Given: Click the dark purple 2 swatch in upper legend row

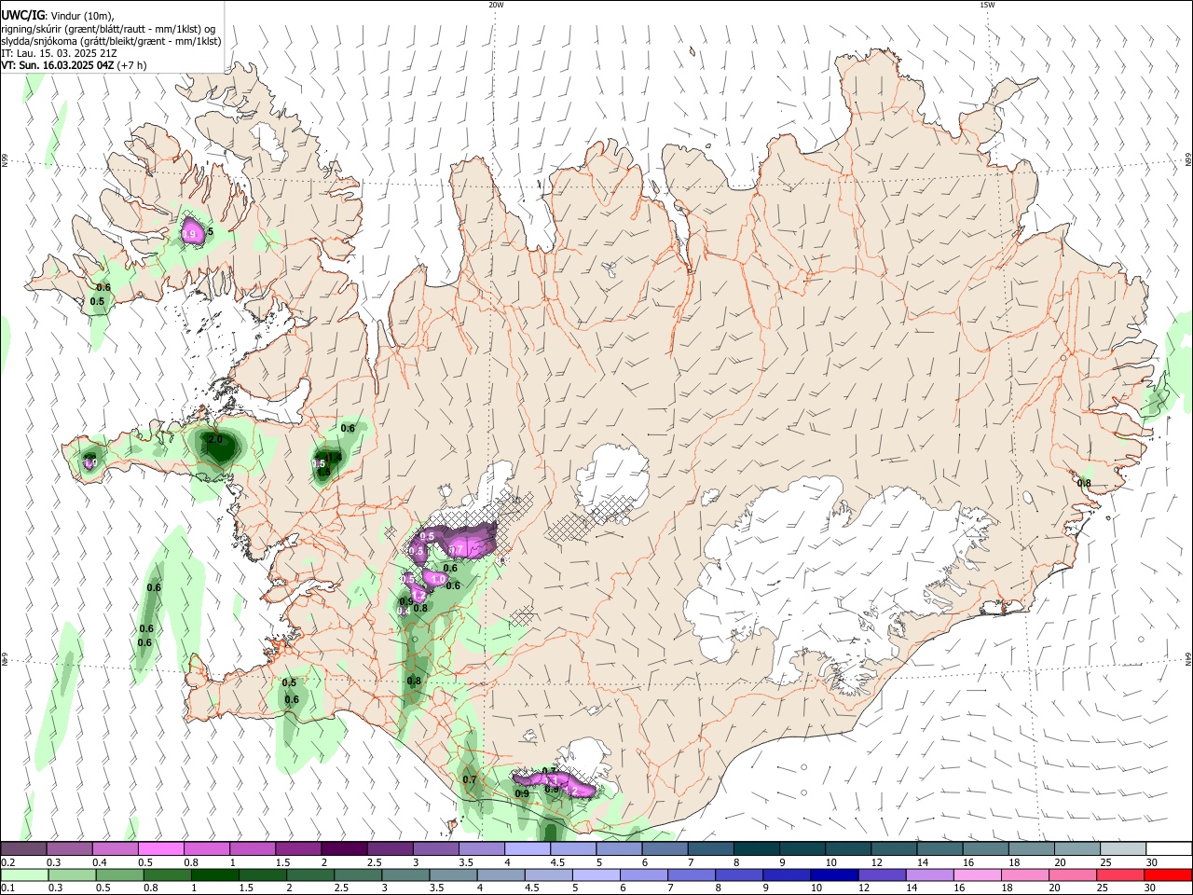Looking at the screenshot, I should pos(345,849).
